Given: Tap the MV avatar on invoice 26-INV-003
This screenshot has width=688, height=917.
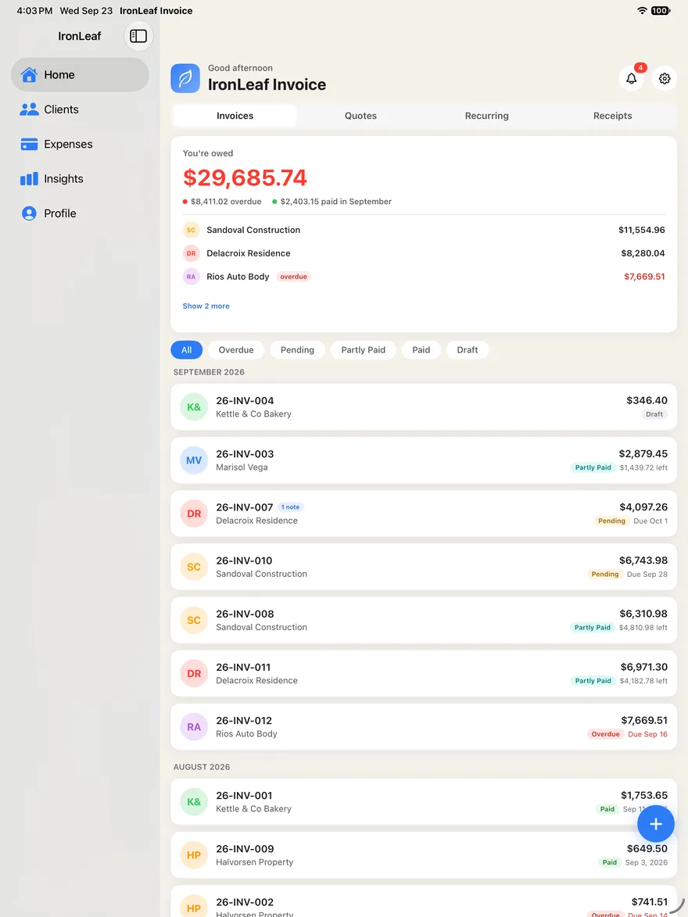Looking at the screenshot, I should [x=194, y=460].
